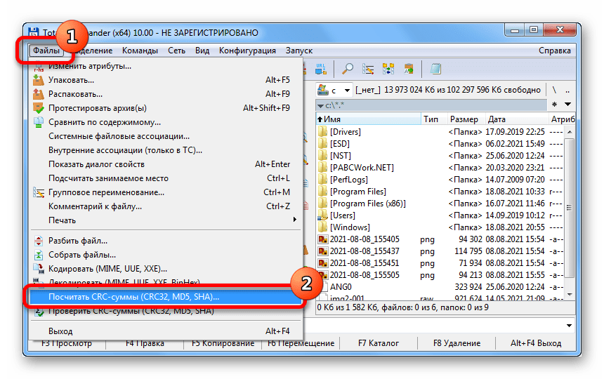Expand the Печать submenu

295,219
